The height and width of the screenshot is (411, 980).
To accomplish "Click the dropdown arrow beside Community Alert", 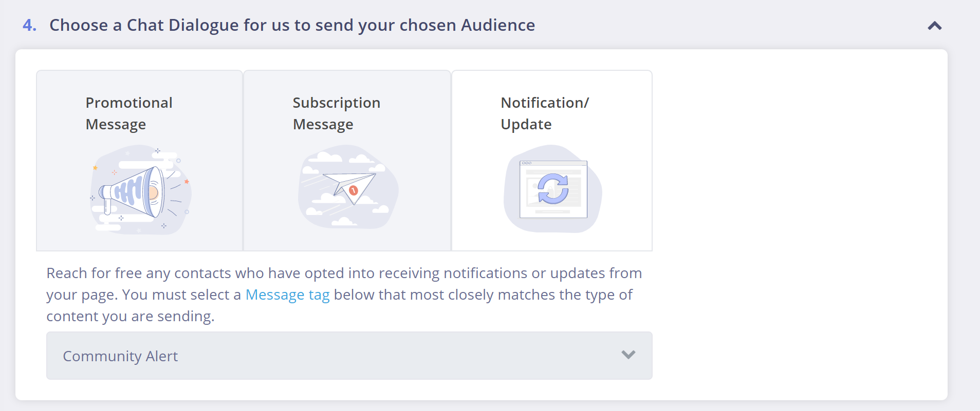I will [x=628, y=355].
